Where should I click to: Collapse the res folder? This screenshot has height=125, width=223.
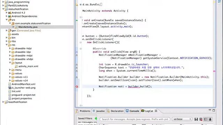pyautogui.click(x=7, y=45)
